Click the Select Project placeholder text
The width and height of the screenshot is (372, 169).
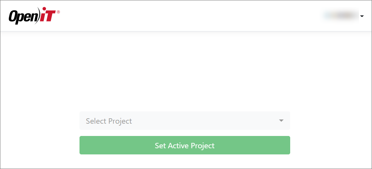(109, 121)
